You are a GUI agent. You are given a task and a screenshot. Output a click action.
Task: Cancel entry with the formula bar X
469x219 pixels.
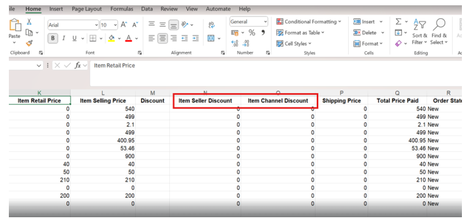(x=58, y=65)
